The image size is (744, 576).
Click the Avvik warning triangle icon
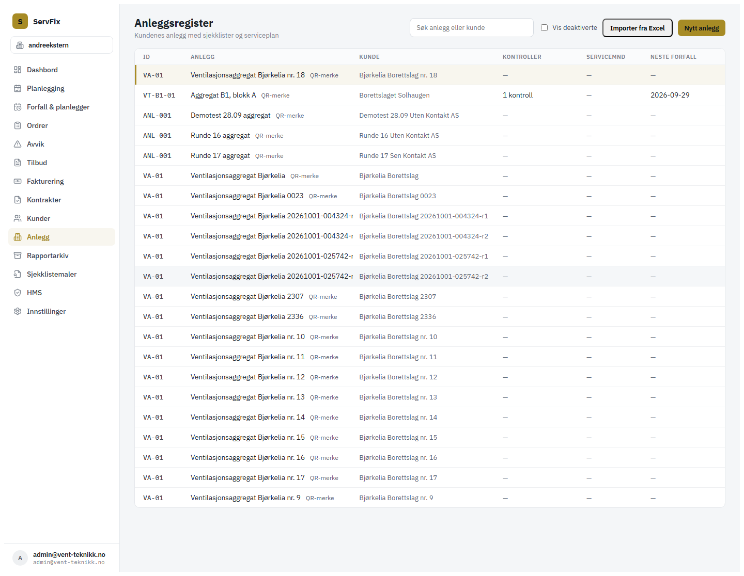coord(18,144)
